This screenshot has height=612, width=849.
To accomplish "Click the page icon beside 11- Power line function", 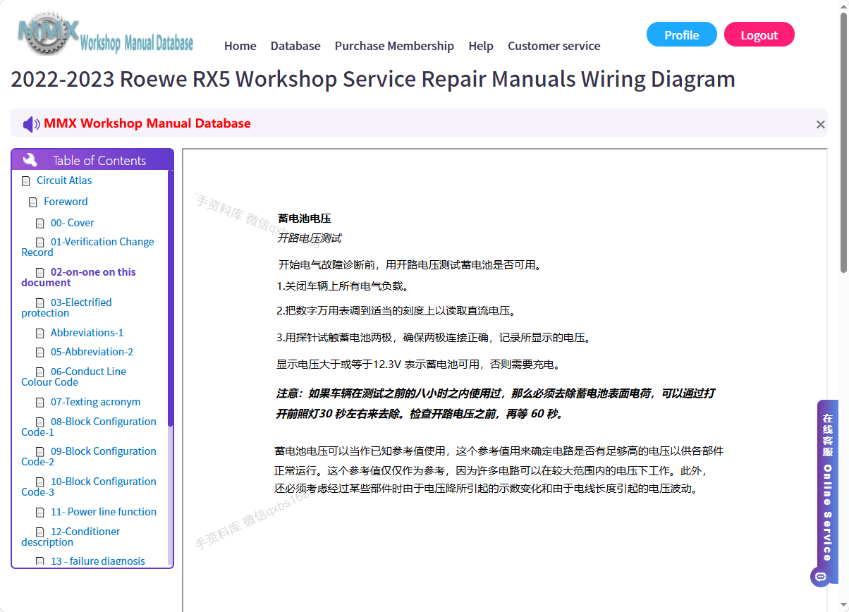I will (40, 513).
